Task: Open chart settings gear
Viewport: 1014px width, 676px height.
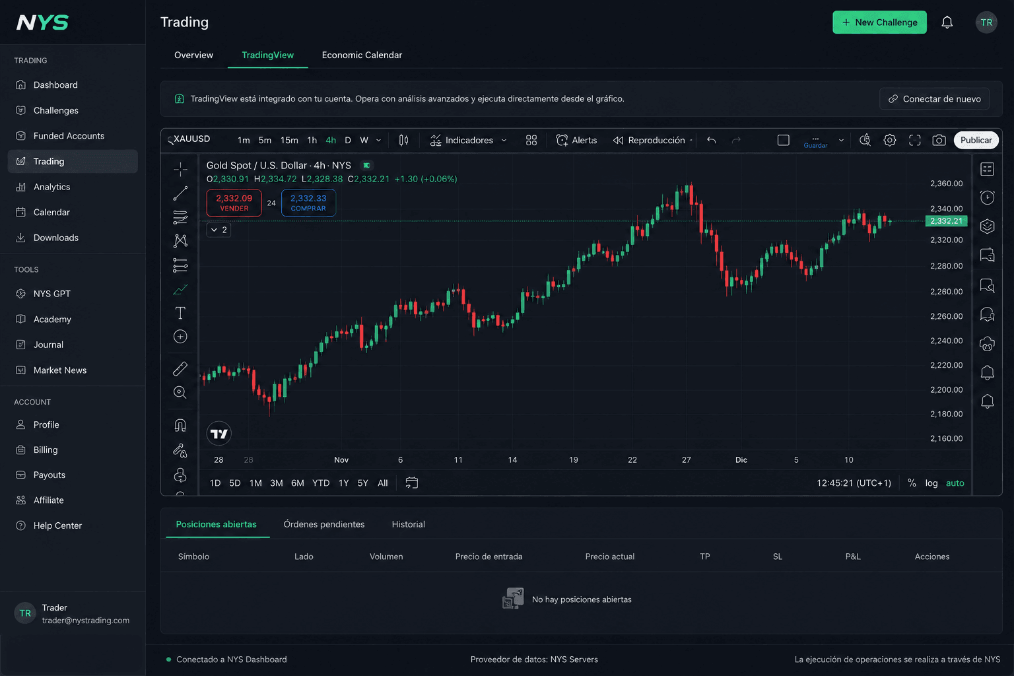Action: 890,140
